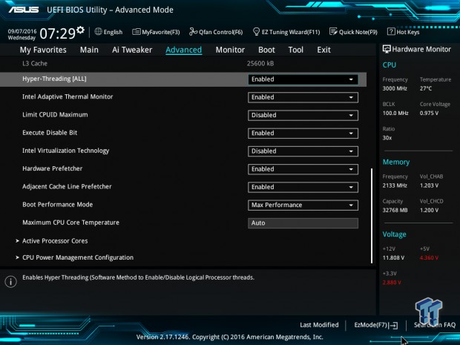Open the Hardware Prefetcher dropdown
Screen dimensions: 460x345
click(303, 169)
